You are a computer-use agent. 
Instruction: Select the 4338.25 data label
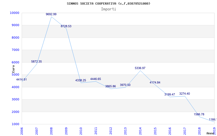[x=81, y=80]
